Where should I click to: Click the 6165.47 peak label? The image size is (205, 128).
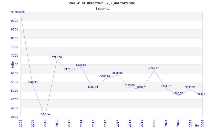click(x=154, y=68)
